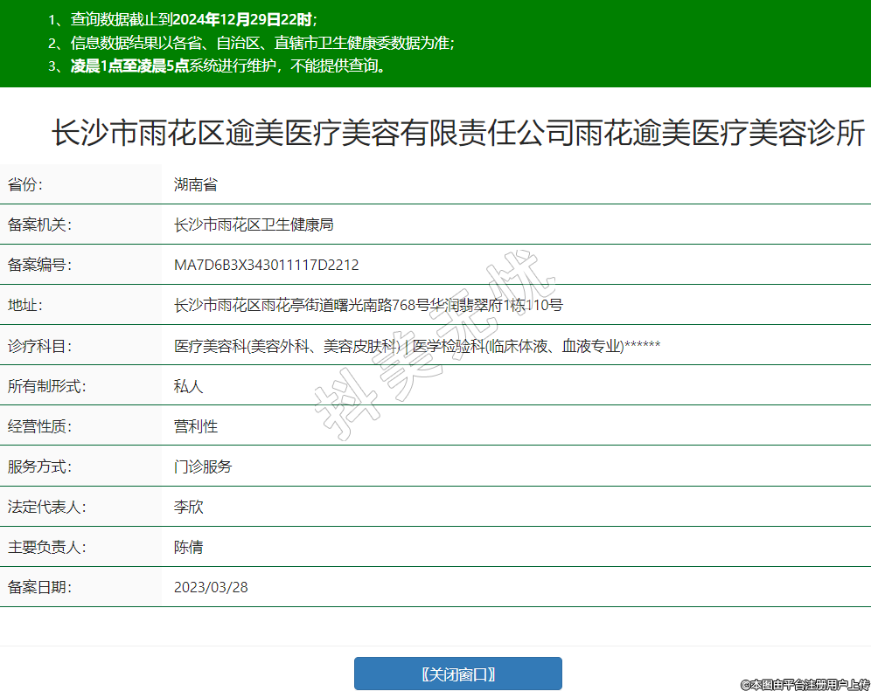Click main person in charge 陈倩
This screenshot has width=871, height=691.
[189, 547]
